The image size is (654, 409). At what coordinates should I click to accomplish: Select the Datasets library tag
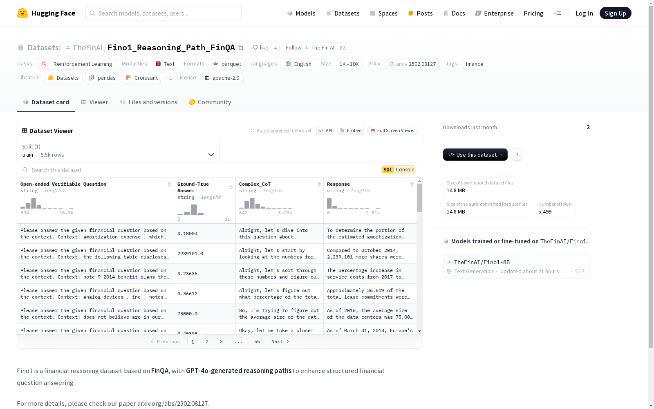[x=63, y=78]
